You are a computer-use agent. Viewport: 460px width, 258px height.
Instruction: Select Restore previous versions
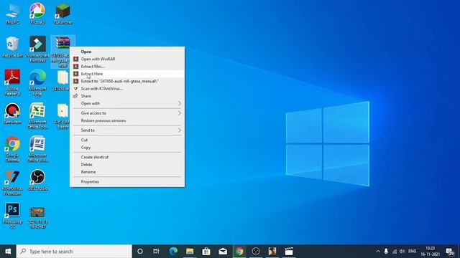pos(127,120)
